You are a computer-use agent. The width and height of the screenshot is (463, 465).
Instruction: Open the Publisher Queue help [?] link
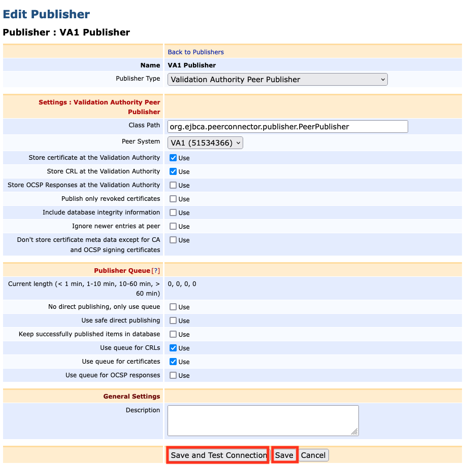(x=156, y=271)
